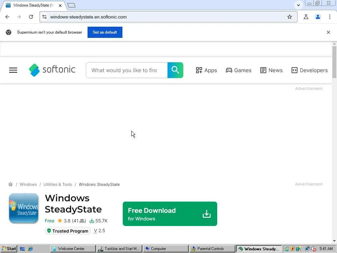
Task: Switch to Taskbar and Start Menu window
Action: pos(119,249)
